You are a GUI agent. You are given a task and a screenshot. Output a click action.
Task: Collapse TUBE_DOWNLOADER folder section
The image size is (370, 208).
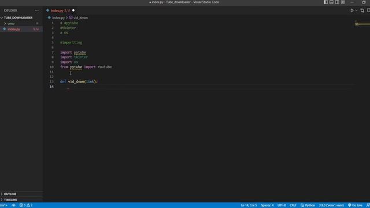click(x=18, y=18)
